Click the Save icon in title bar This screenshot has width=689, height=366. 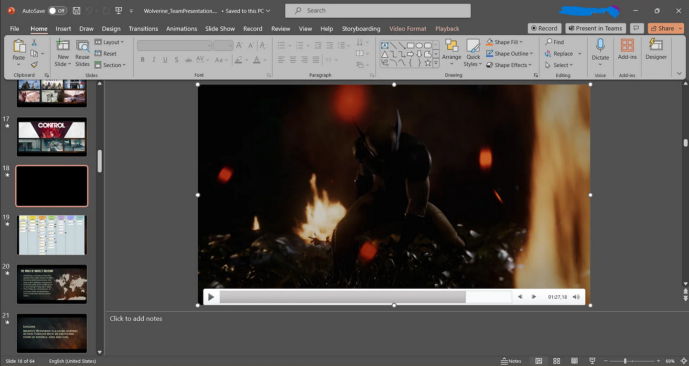pyautogui.click(x=76, y=10)
